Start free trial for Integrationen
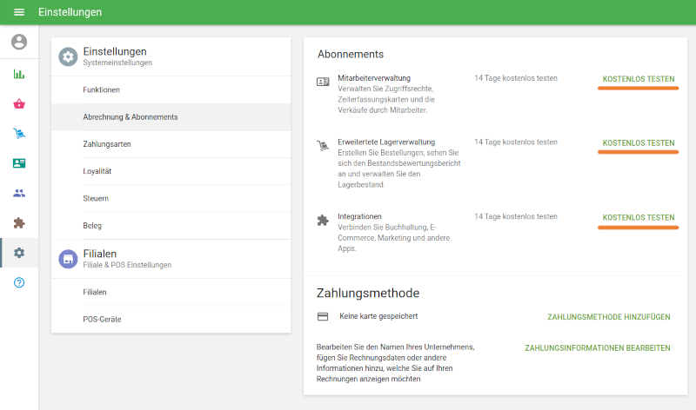Image resolution: width=696 pixels, height=410 pixels. click(x=639, y=218)
